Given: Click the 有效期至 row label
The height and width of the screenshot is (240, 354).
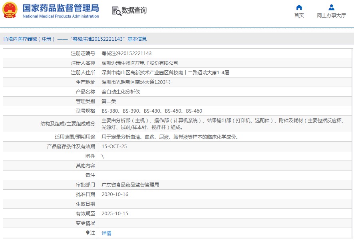Looking at the screenshot, I should [86, 214].
